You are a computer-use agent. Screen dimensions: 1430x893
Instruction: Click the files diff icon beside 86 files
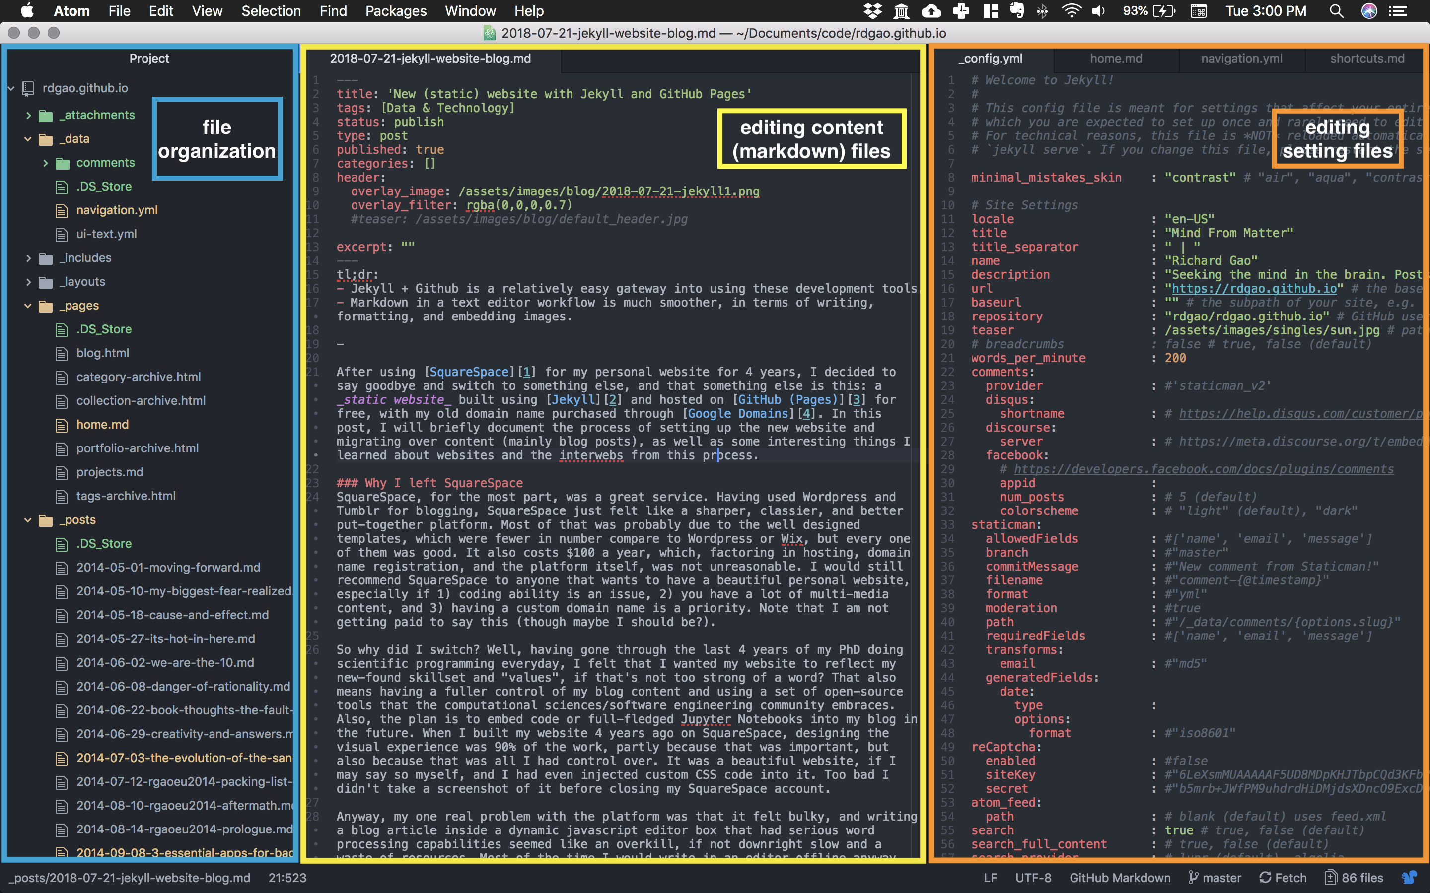[x=1330, y=878]
